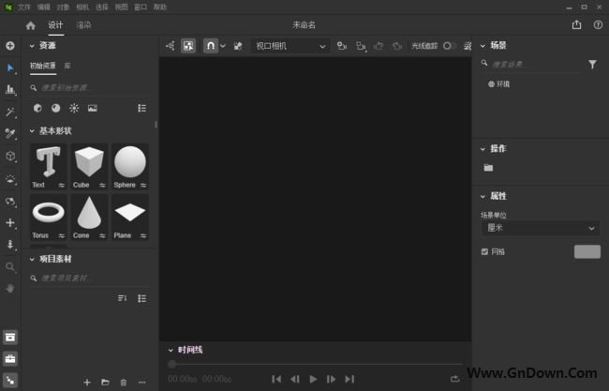The image size is (609, 391).
Task: Switch to the 设计 tab
Action: tap(55, 25)
